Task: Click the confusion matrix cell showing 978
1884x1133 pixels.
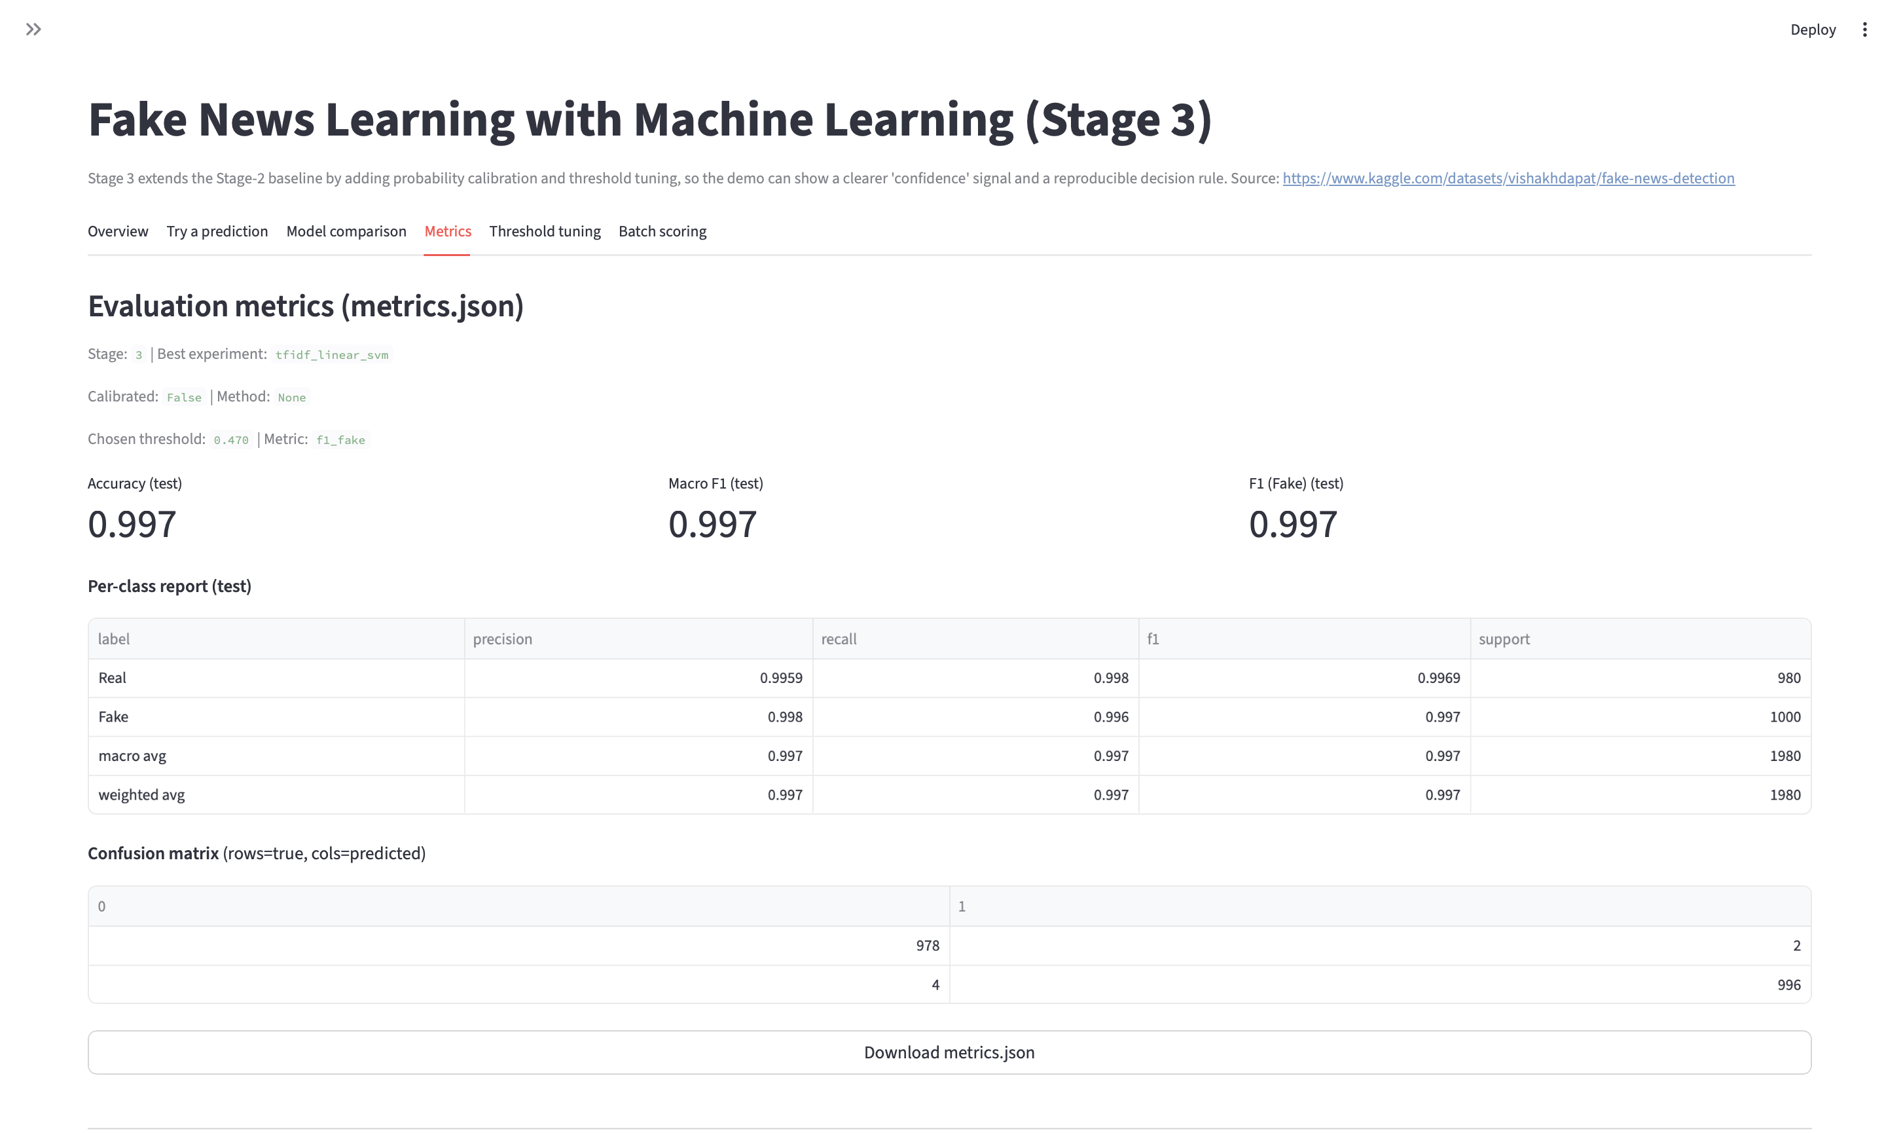Action: point(927,945)
